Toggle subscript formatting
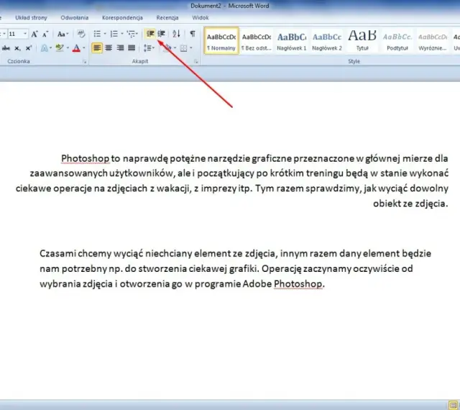Image resolution: width=460 pixels, height=410 pixels. click(x=17, y=48)
